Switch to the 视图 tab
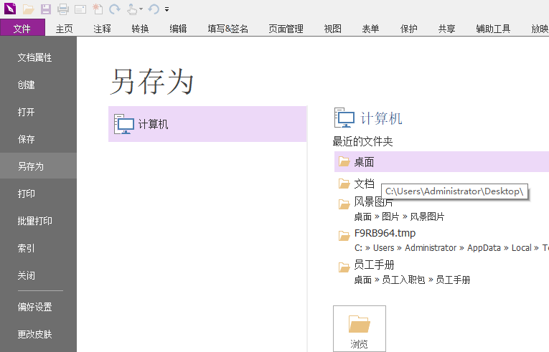Image resolution: width=549 pixels, height=352 pixels. (x=332, y=29)
